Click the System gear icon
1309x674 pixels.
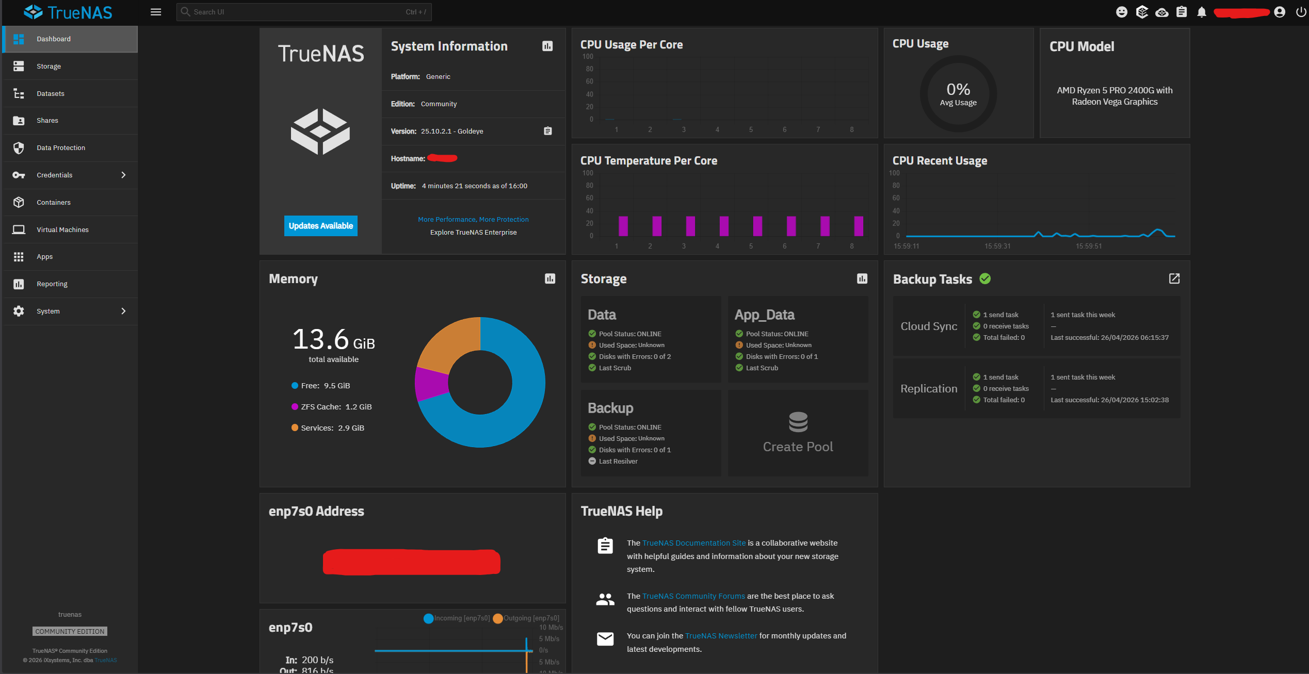pyautogui.click(x=19, y=311)
